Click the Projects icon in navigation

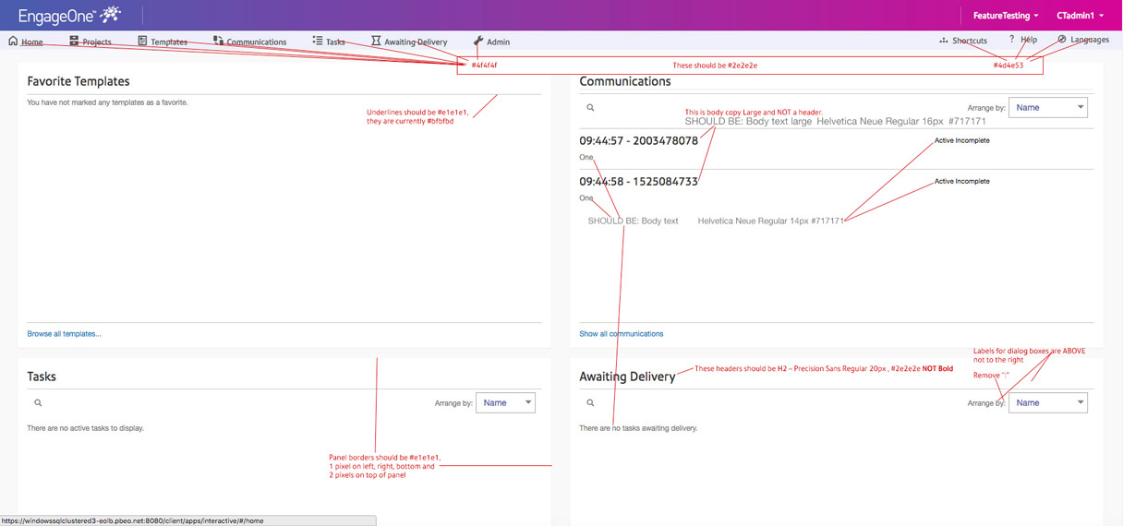74,41
